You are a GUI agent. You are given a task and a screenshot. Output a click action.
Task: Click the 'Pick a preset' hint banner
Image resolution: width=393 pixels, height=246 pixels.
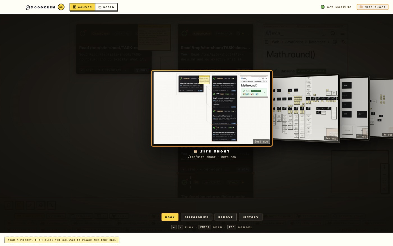tap(62, 240)
